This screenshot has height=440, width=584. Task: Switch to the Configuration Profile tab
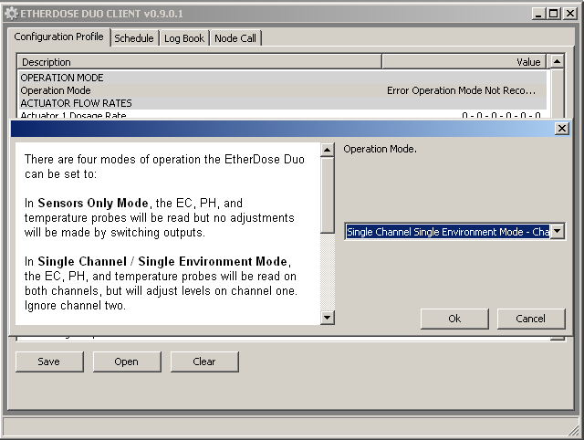pyautogui.click(x=58, y=37)
